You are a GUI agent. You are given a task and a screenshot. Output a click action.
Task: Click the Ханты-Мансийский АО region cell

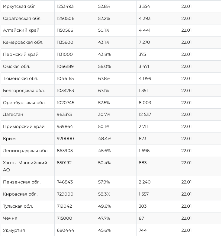click(x=25, y=166)
